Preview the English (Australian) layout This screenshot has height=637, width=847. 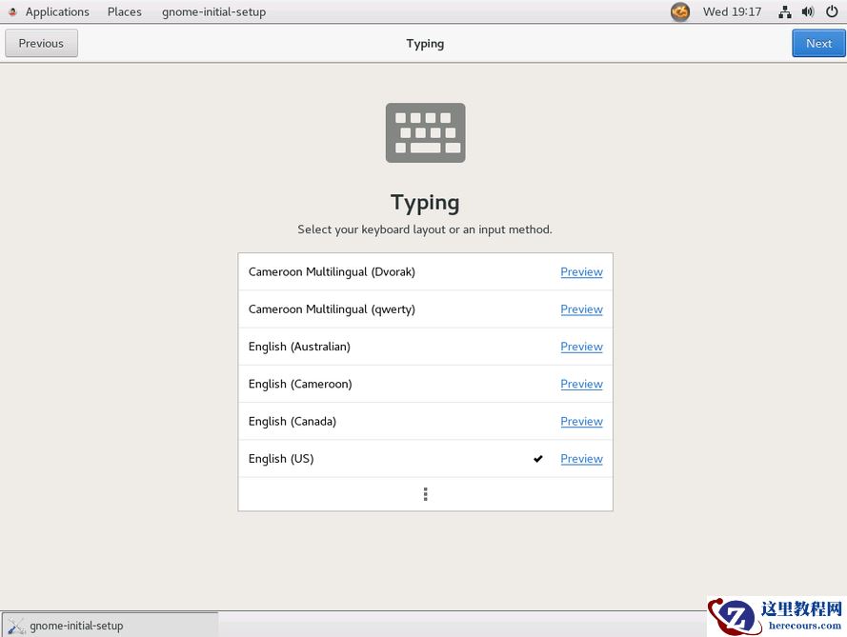[x=581, y=346]
